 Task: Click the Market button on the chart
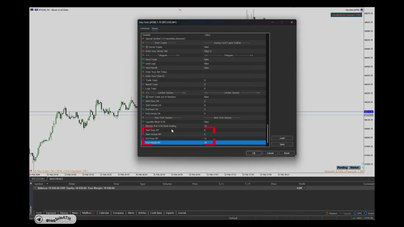tap(354, 168)
